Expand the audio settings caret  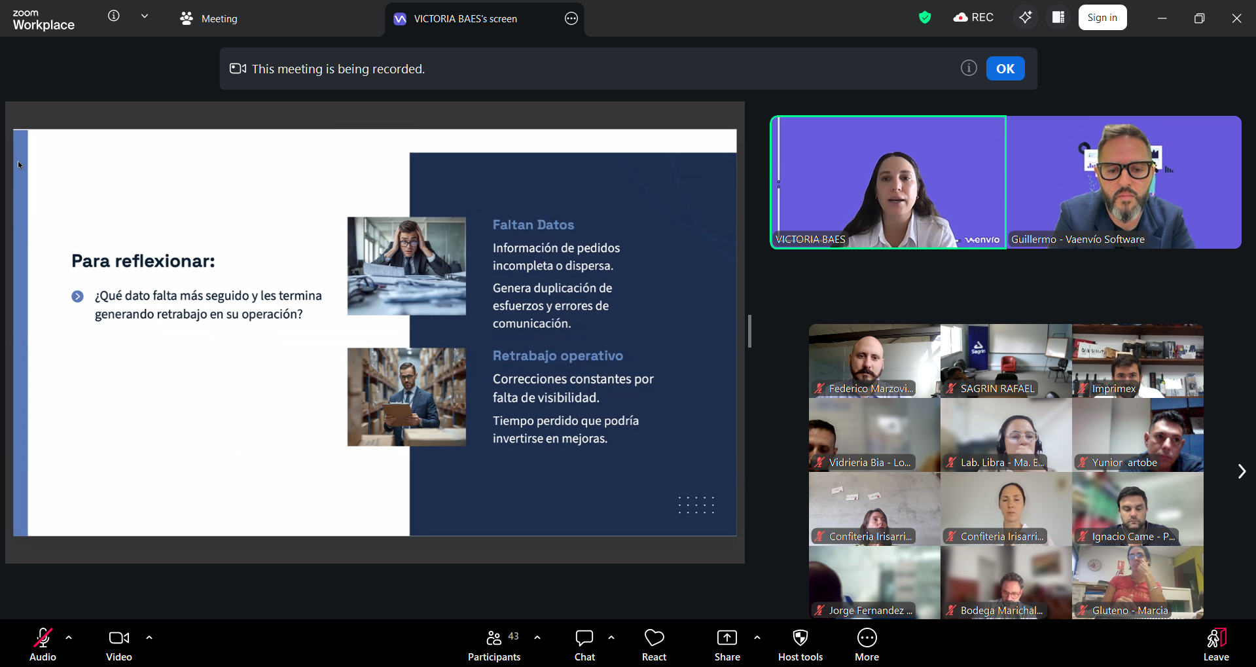click(69, 638)
